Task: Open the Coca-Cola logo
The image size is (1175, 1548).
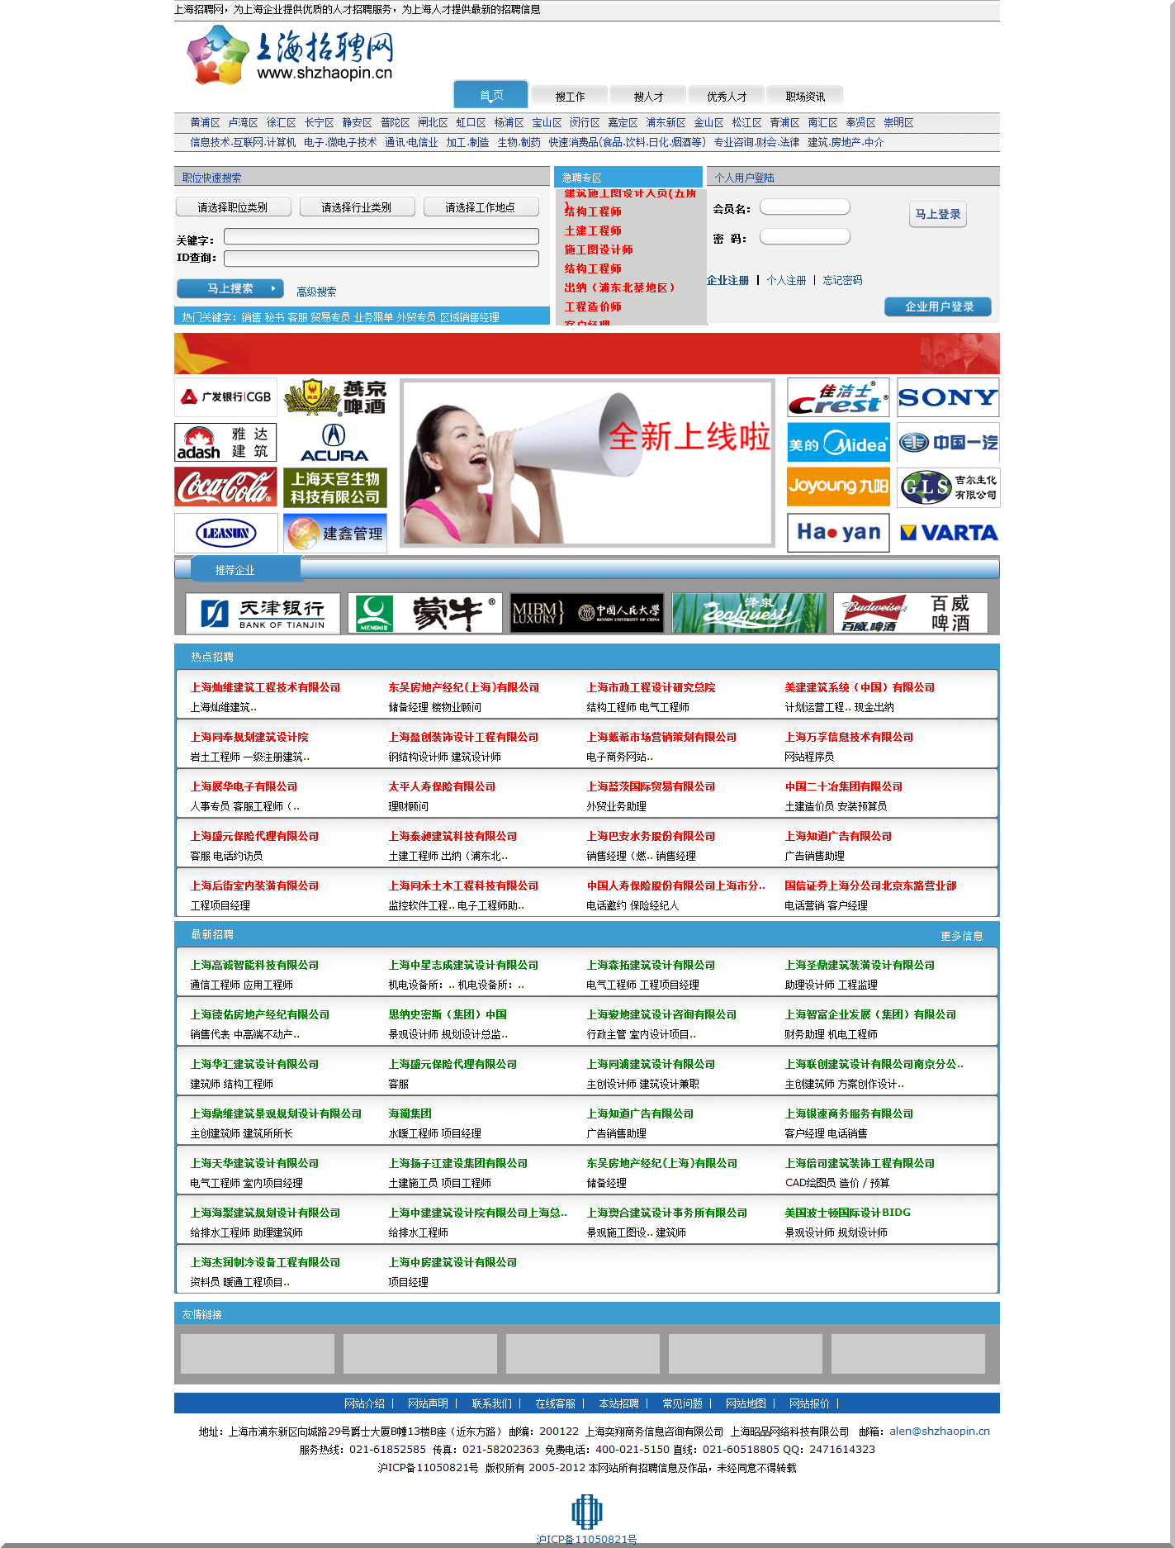Action: pyautogui.click(x=225, y=487)
